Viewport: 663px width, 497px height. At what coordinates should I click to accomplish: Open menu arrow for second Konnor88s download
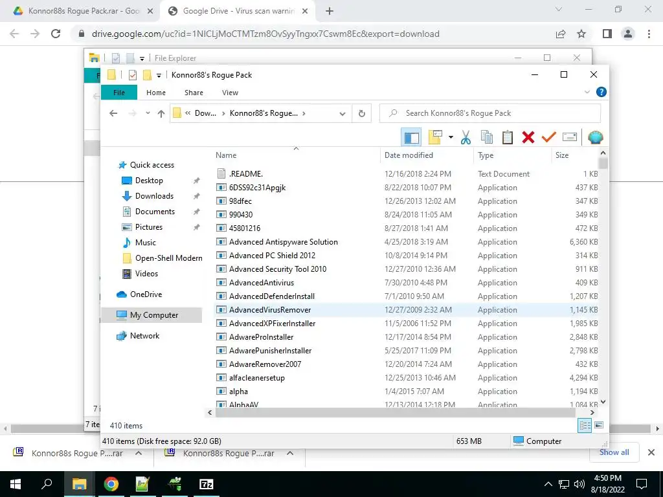[x=290, y=453]
